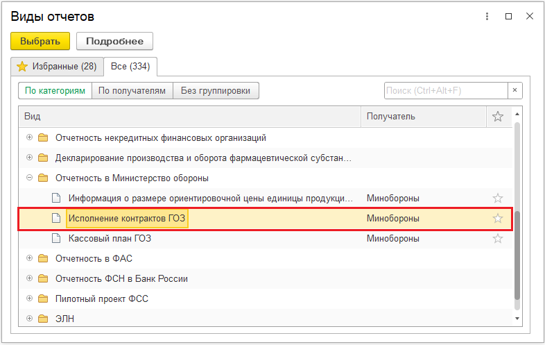Click the star column header icon
This screenshot has width=545, height=345.
pyautogui.click(x=498, y=117)
